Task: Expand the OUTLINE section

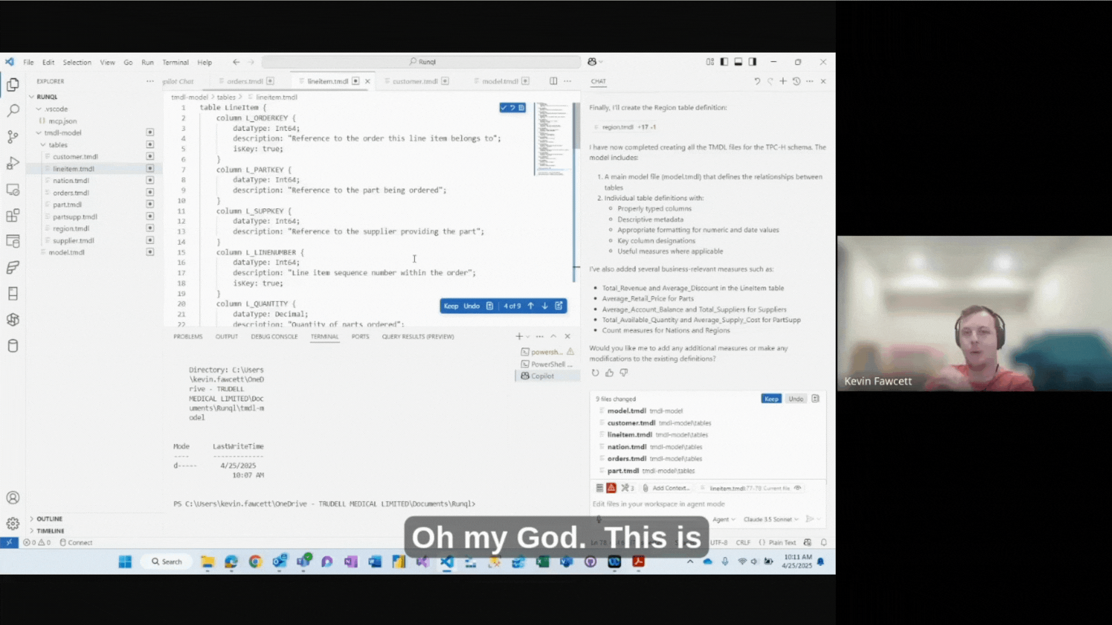Action: (x=49, y=519)
